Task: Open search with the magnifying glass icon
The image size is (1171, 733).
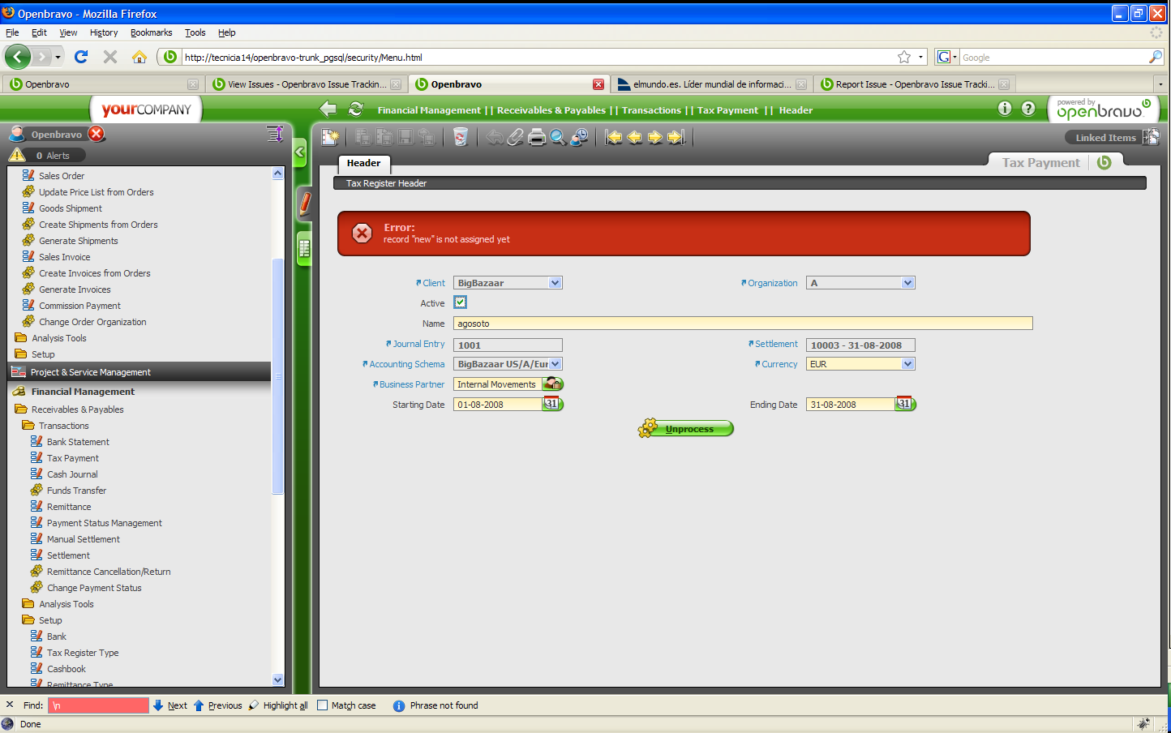Action: (558, 137)
